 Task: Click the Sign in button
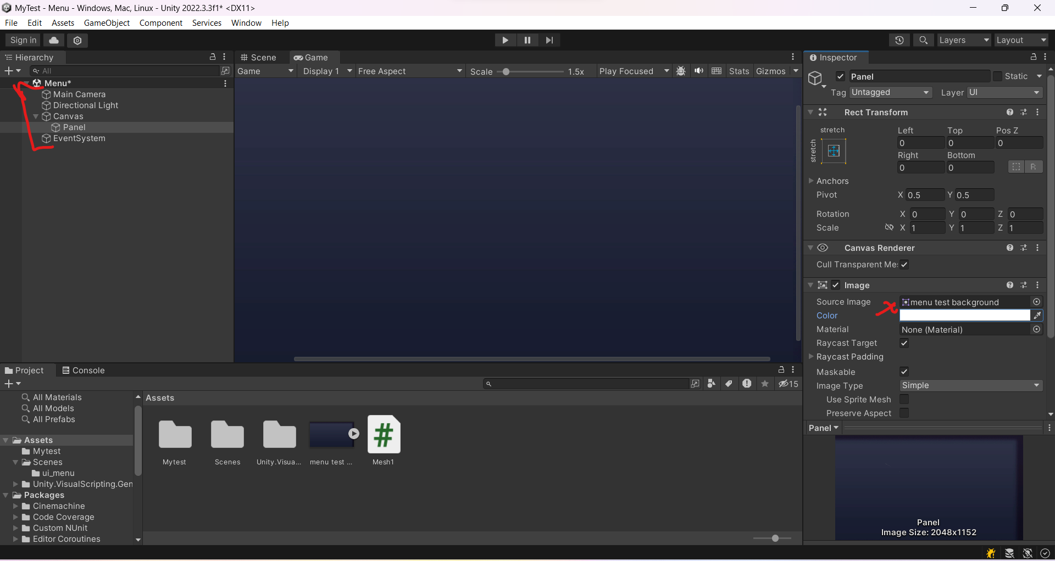point(23,40)
